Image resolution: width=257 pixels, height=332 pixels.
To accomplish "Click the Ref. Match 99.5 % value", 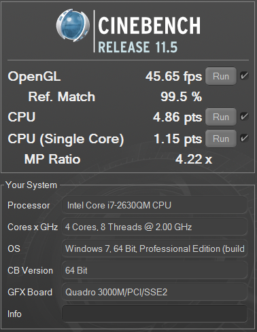I will [x=181, y=97].
